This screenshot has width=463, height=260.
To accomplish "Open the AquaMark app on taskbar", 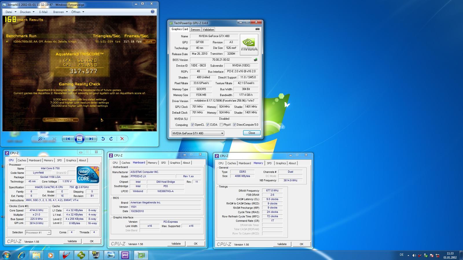I will tap(81, 255).
